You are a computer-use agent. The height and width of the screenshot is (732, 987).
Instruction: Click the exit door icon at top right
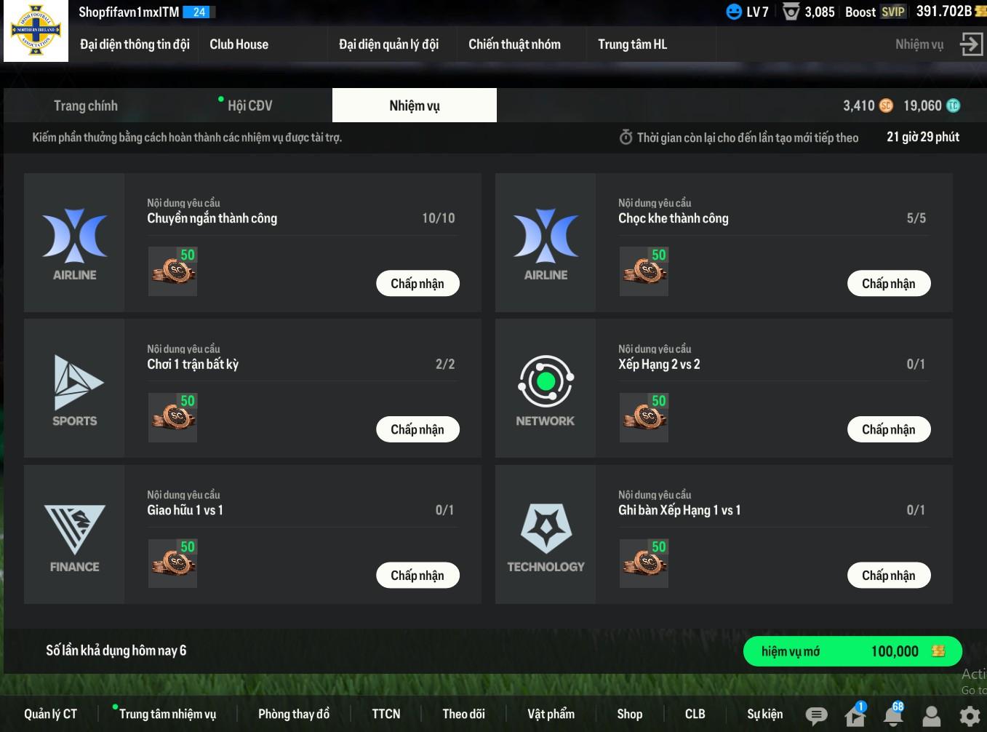(971, 44)
